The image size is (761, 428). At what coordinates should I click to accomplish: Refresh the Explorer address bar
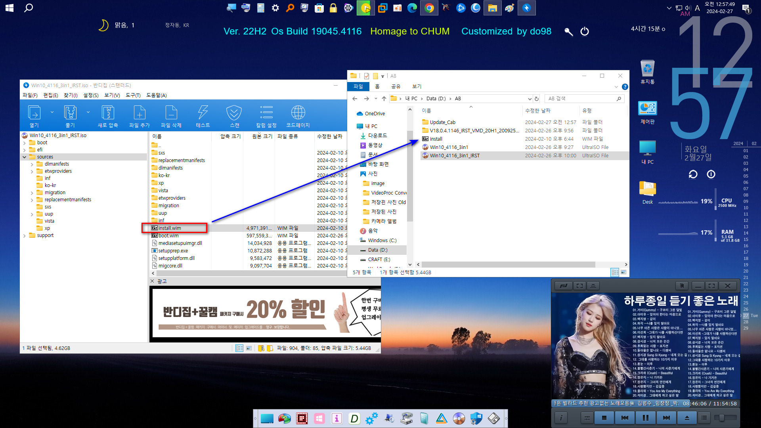coord(537,99)
